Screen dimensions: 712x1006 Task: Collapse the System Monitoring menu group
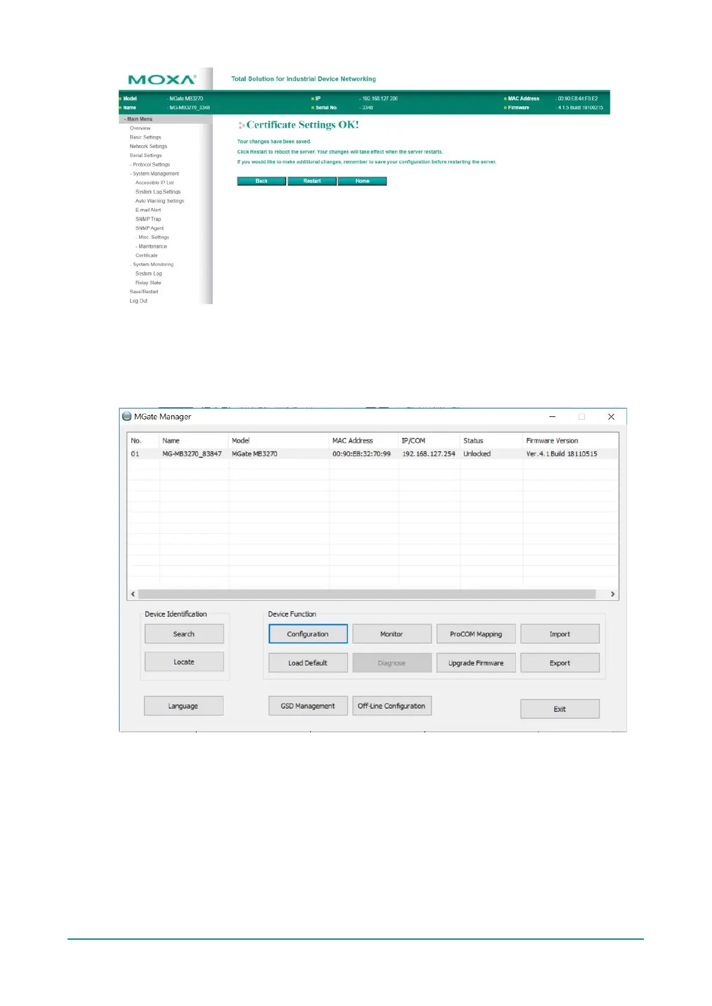(x=152, y=265)
